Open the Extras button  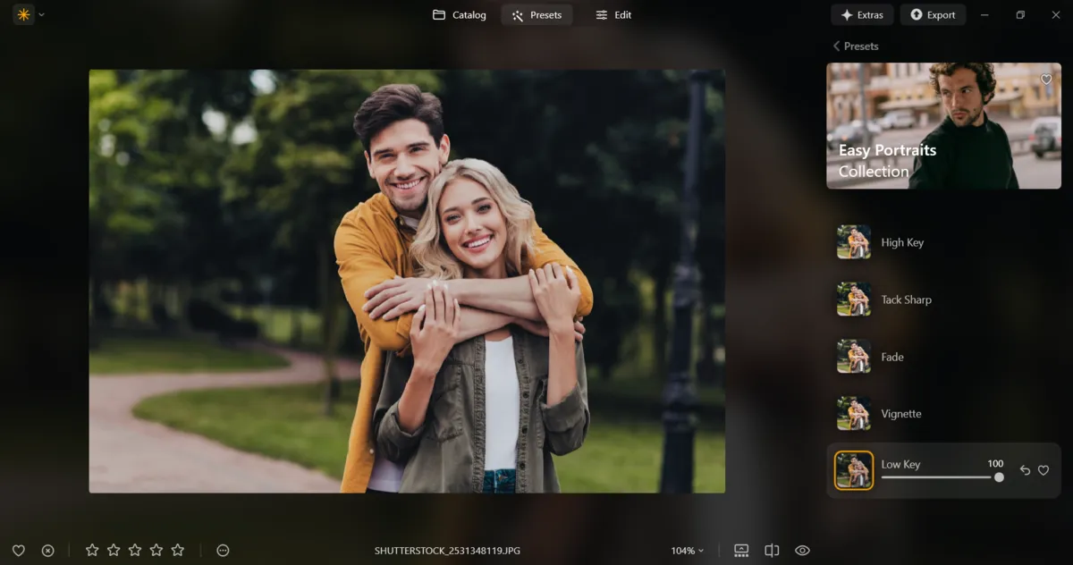pos(862,14)
